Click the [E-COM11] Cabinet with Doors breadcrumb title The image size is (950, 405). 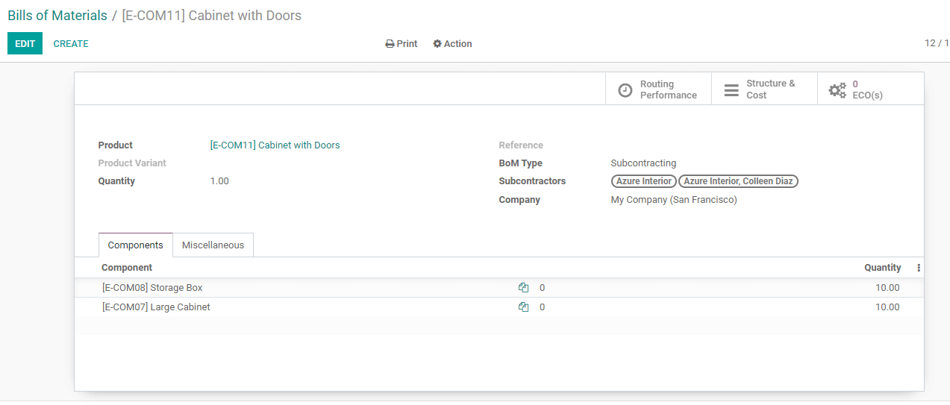click(x=212, y=16)
